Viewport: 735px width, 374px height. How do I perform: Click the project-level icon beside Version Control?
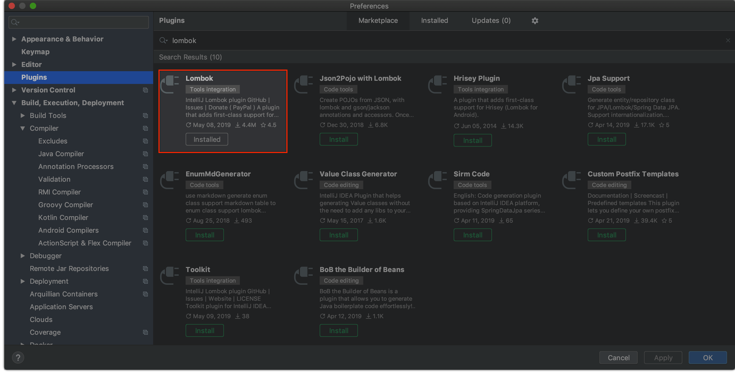coord(145,90)
